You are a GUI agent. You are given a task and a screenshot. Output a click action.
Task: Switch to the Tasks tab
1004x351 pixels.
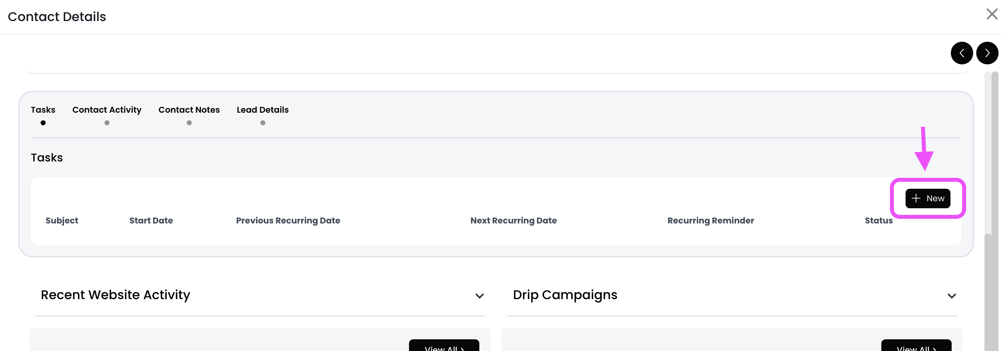(x=43, y=110)
